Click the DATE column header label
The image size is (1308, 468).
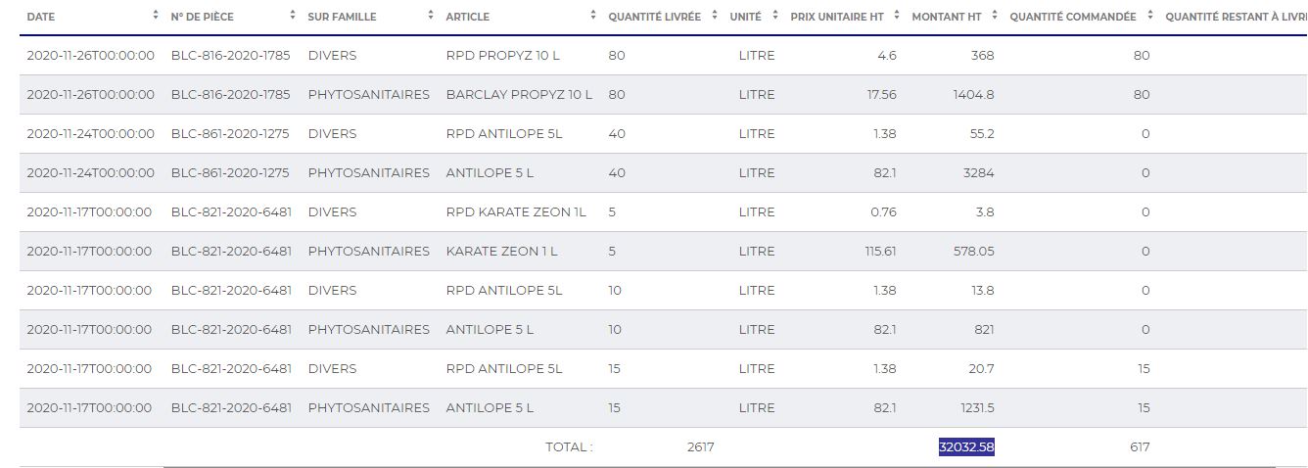click(x=41, y=17)
